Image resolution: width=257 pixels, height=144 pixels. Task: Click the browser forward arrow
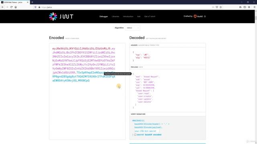click(x=7, y=7)
